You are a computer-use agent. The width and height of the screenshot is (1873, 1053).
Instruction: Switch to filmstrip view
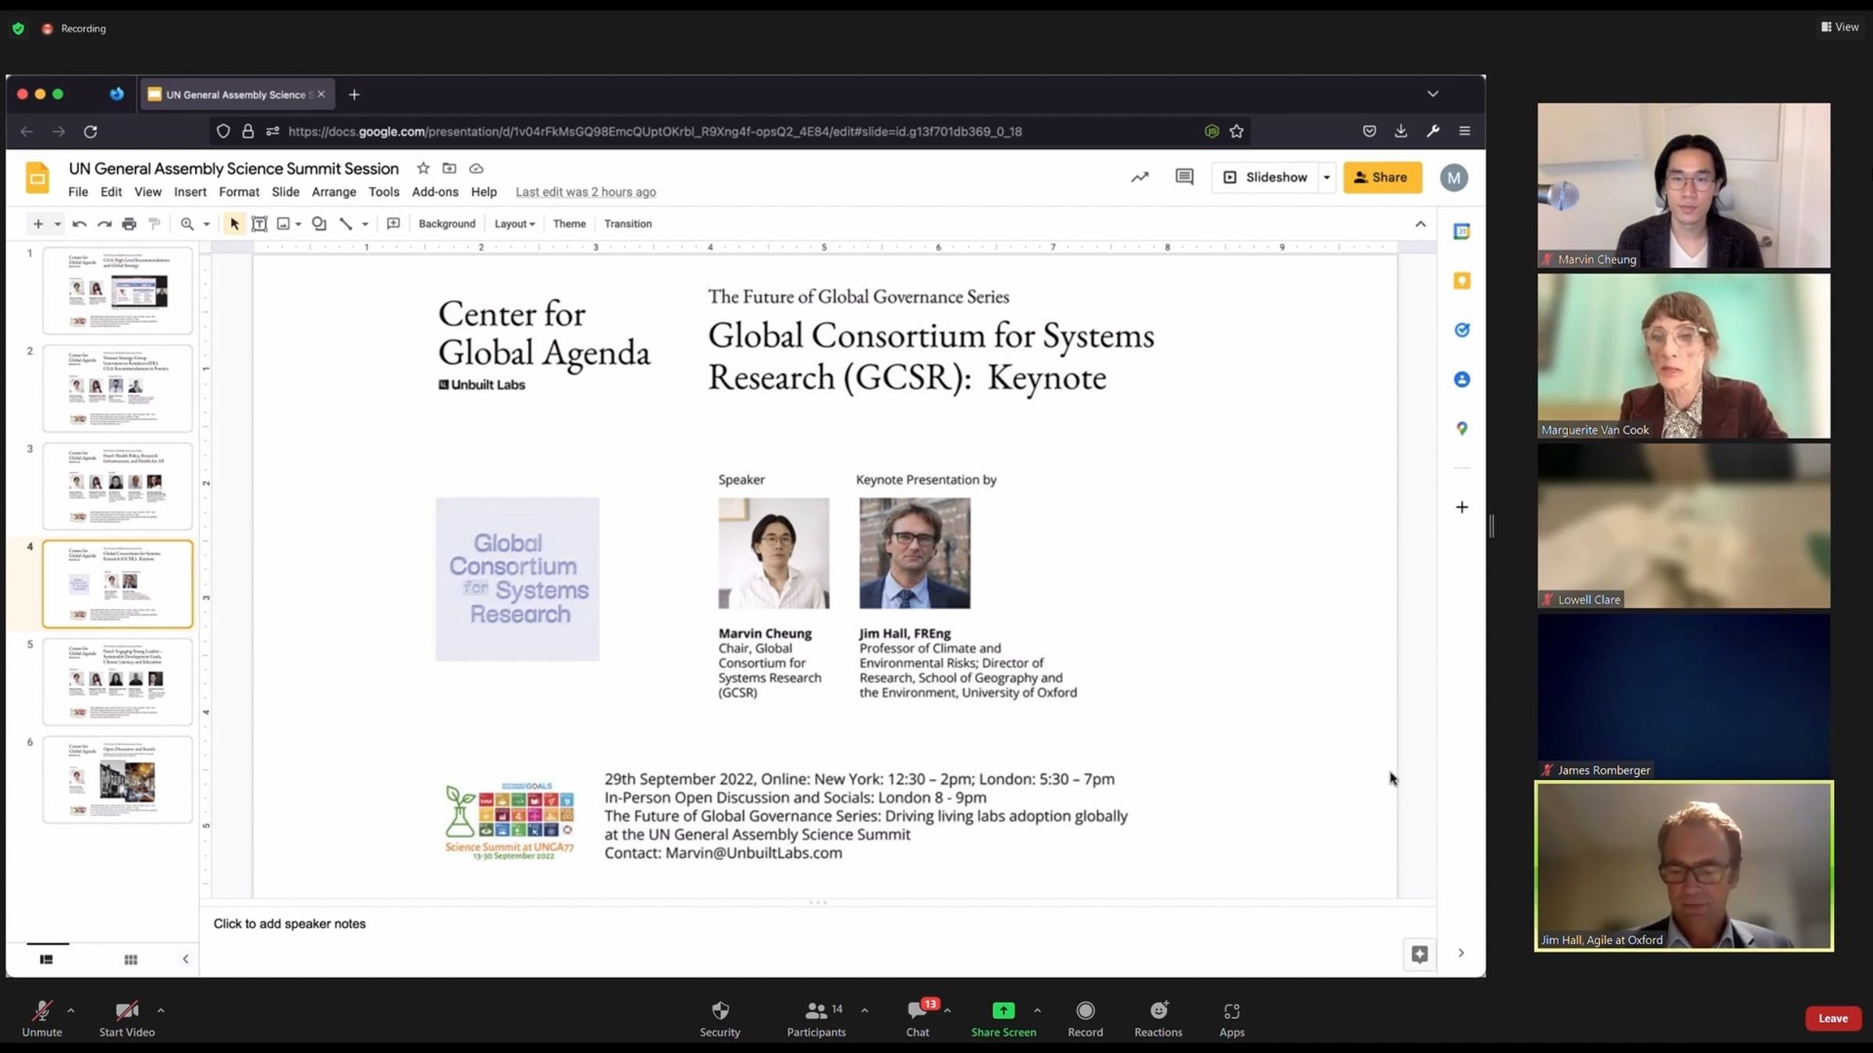(x=47, y=959)
